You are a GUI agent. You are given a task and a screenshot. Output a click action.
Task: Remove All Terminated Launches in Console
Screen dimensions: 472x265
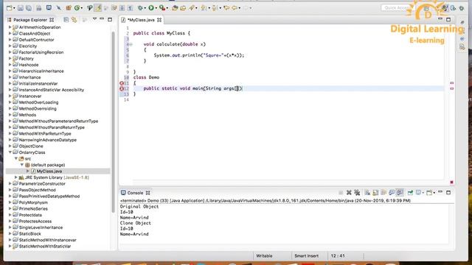click(357, 193)
